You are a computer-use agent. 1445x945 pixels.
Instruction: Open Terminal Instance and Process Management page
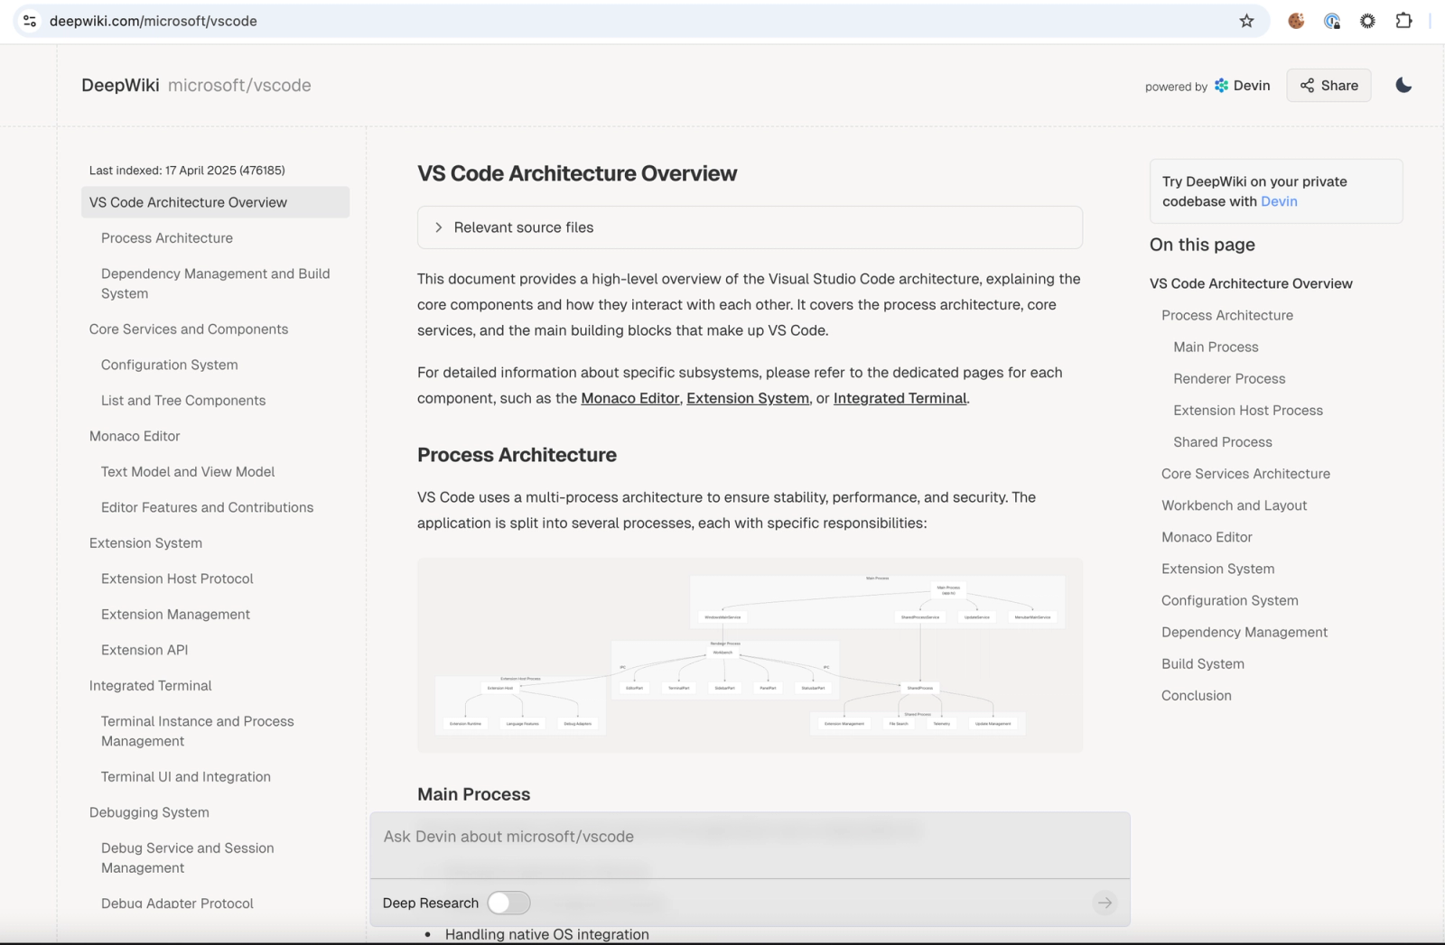[x=198, y=731]
